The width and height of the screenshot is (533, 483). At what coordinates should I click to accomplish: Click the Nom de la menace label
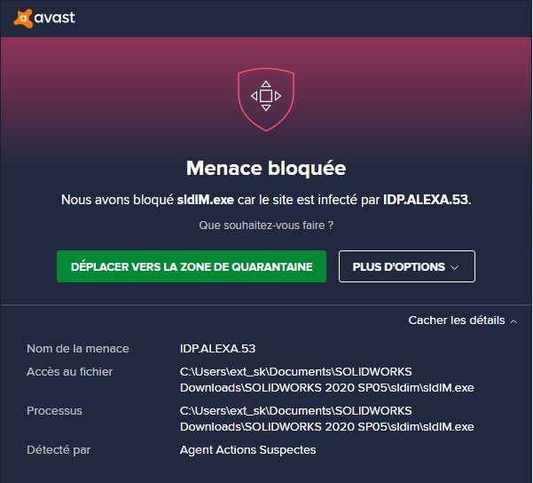click(x=78, y=349)
